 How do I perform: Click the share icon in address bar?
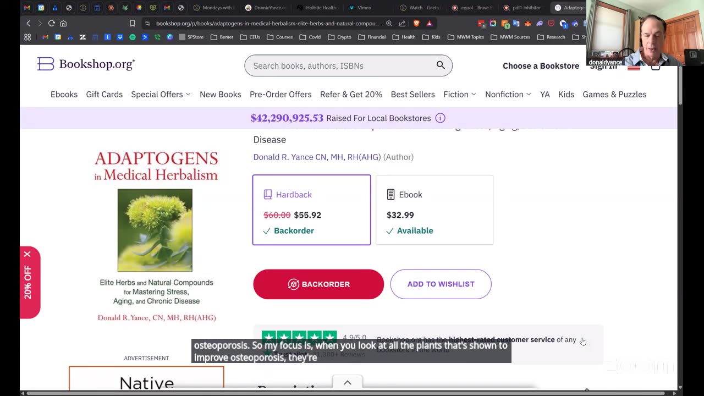tap(402, 23)
